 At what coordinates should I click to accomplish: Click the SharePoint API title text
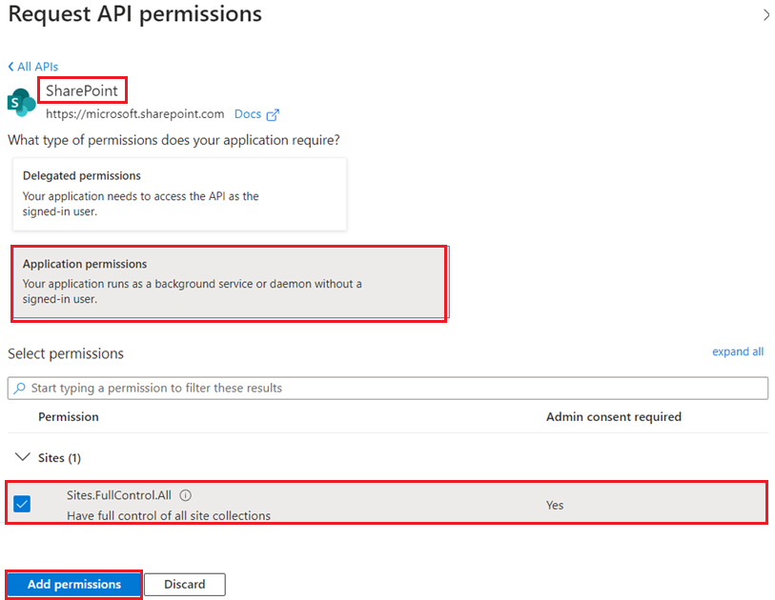click(84, 90)
